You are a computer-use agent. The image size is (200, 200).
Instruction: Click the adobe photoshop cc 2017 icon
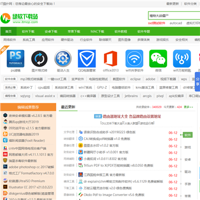[5, 167]
